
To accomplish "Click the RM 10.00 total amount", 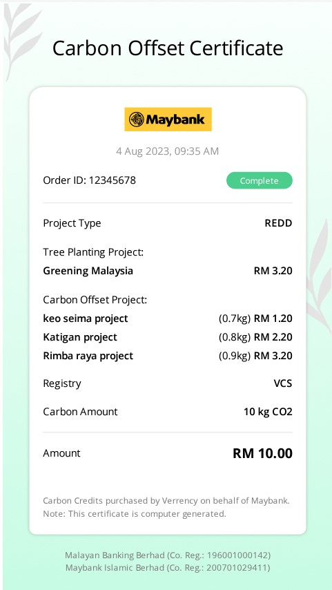I will 262,453.
